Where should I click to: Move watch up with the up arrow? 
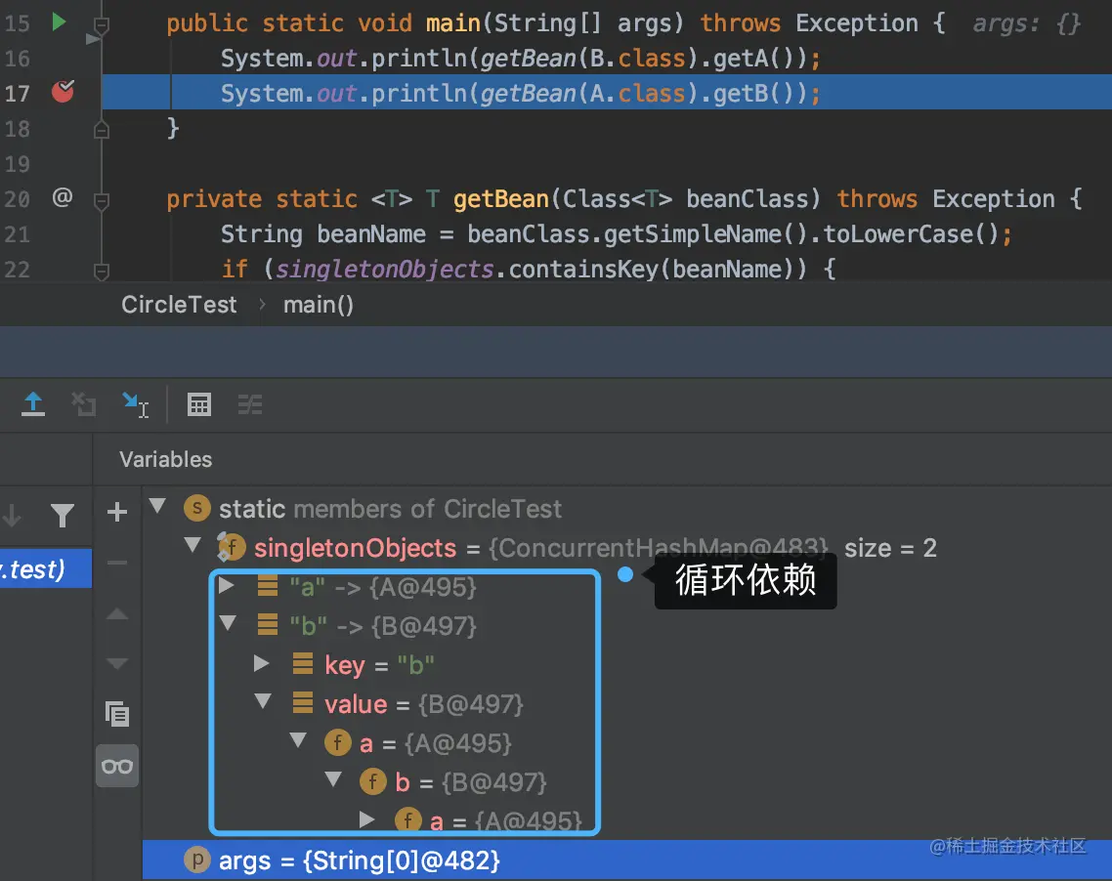[117, 614]
